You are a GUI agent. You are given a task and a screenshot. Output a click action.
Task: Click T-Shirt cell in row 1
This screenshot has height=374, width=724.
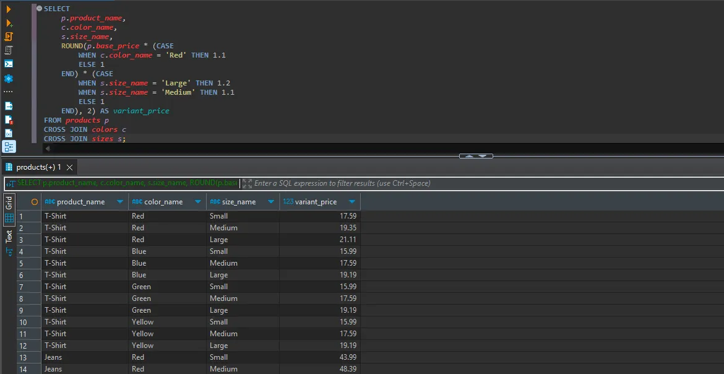pos(85,216)
